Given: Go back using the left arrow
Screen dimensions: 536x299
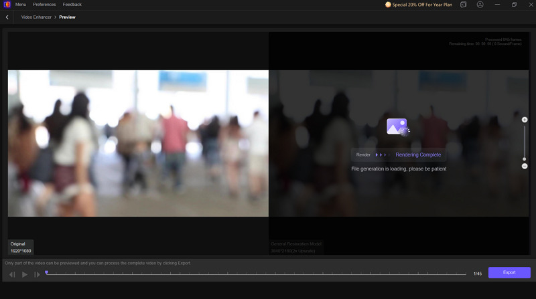Looking at the screenshot, I should [7, 17].
